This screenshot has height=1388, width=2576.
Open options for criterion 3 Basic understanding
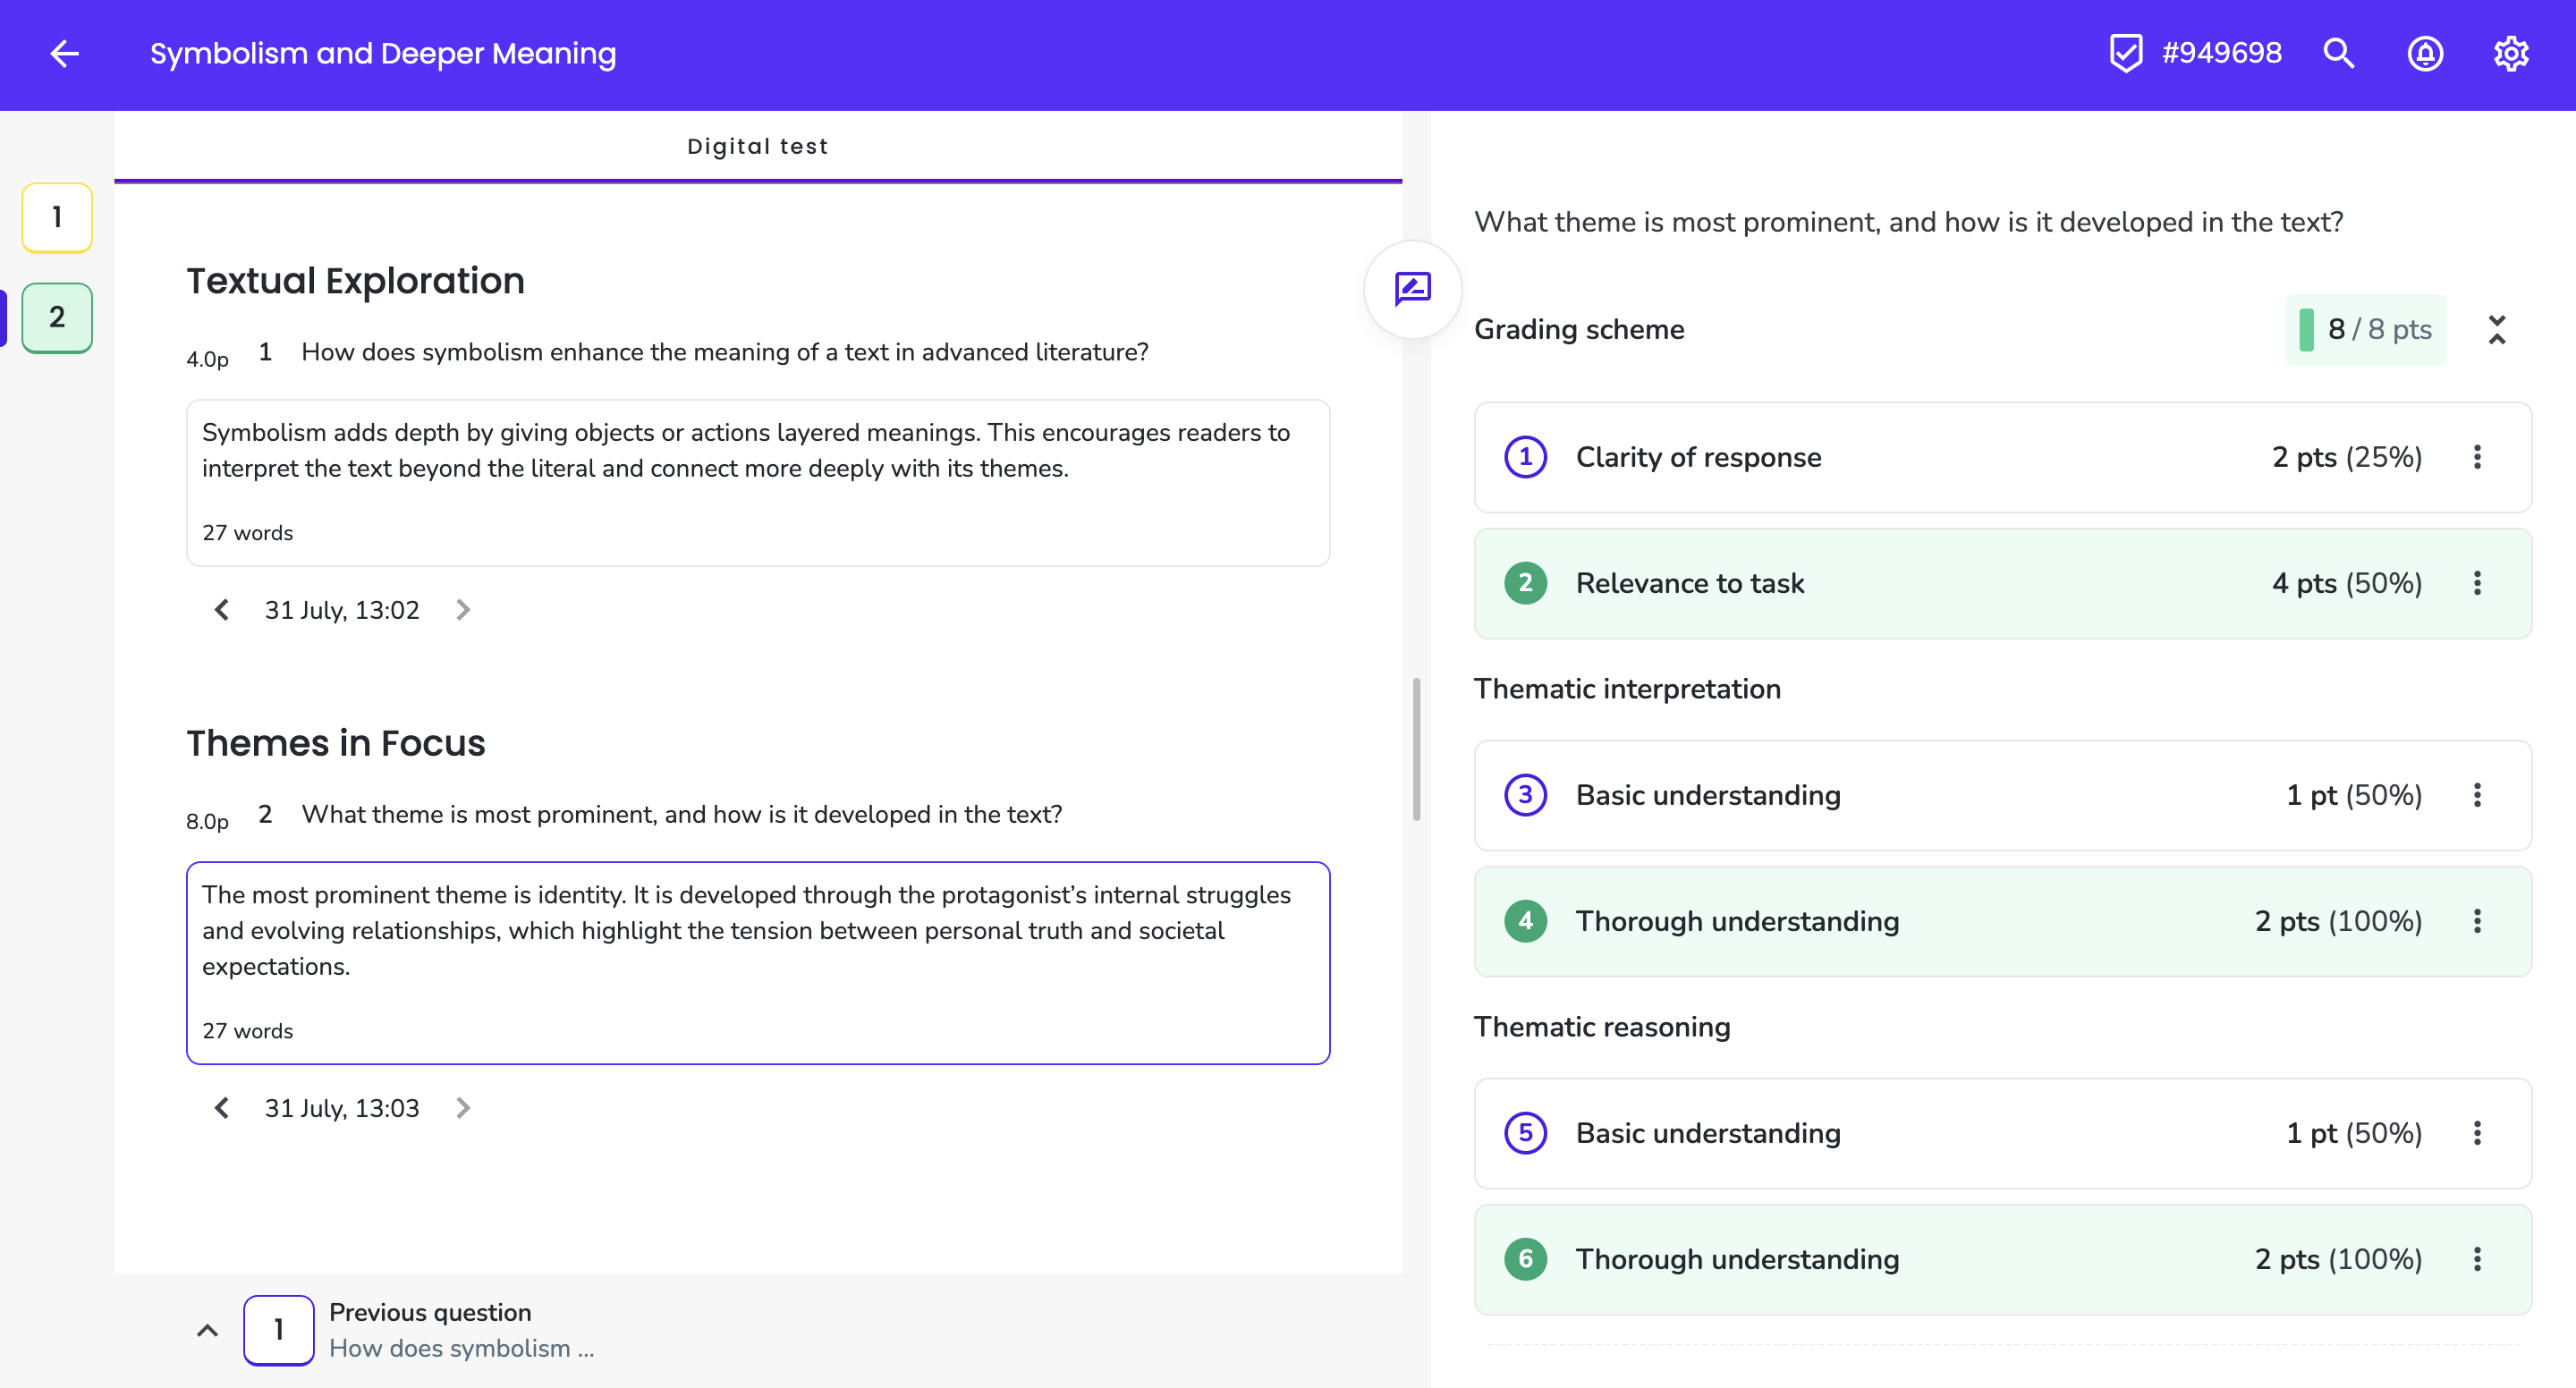point(2478,796)
